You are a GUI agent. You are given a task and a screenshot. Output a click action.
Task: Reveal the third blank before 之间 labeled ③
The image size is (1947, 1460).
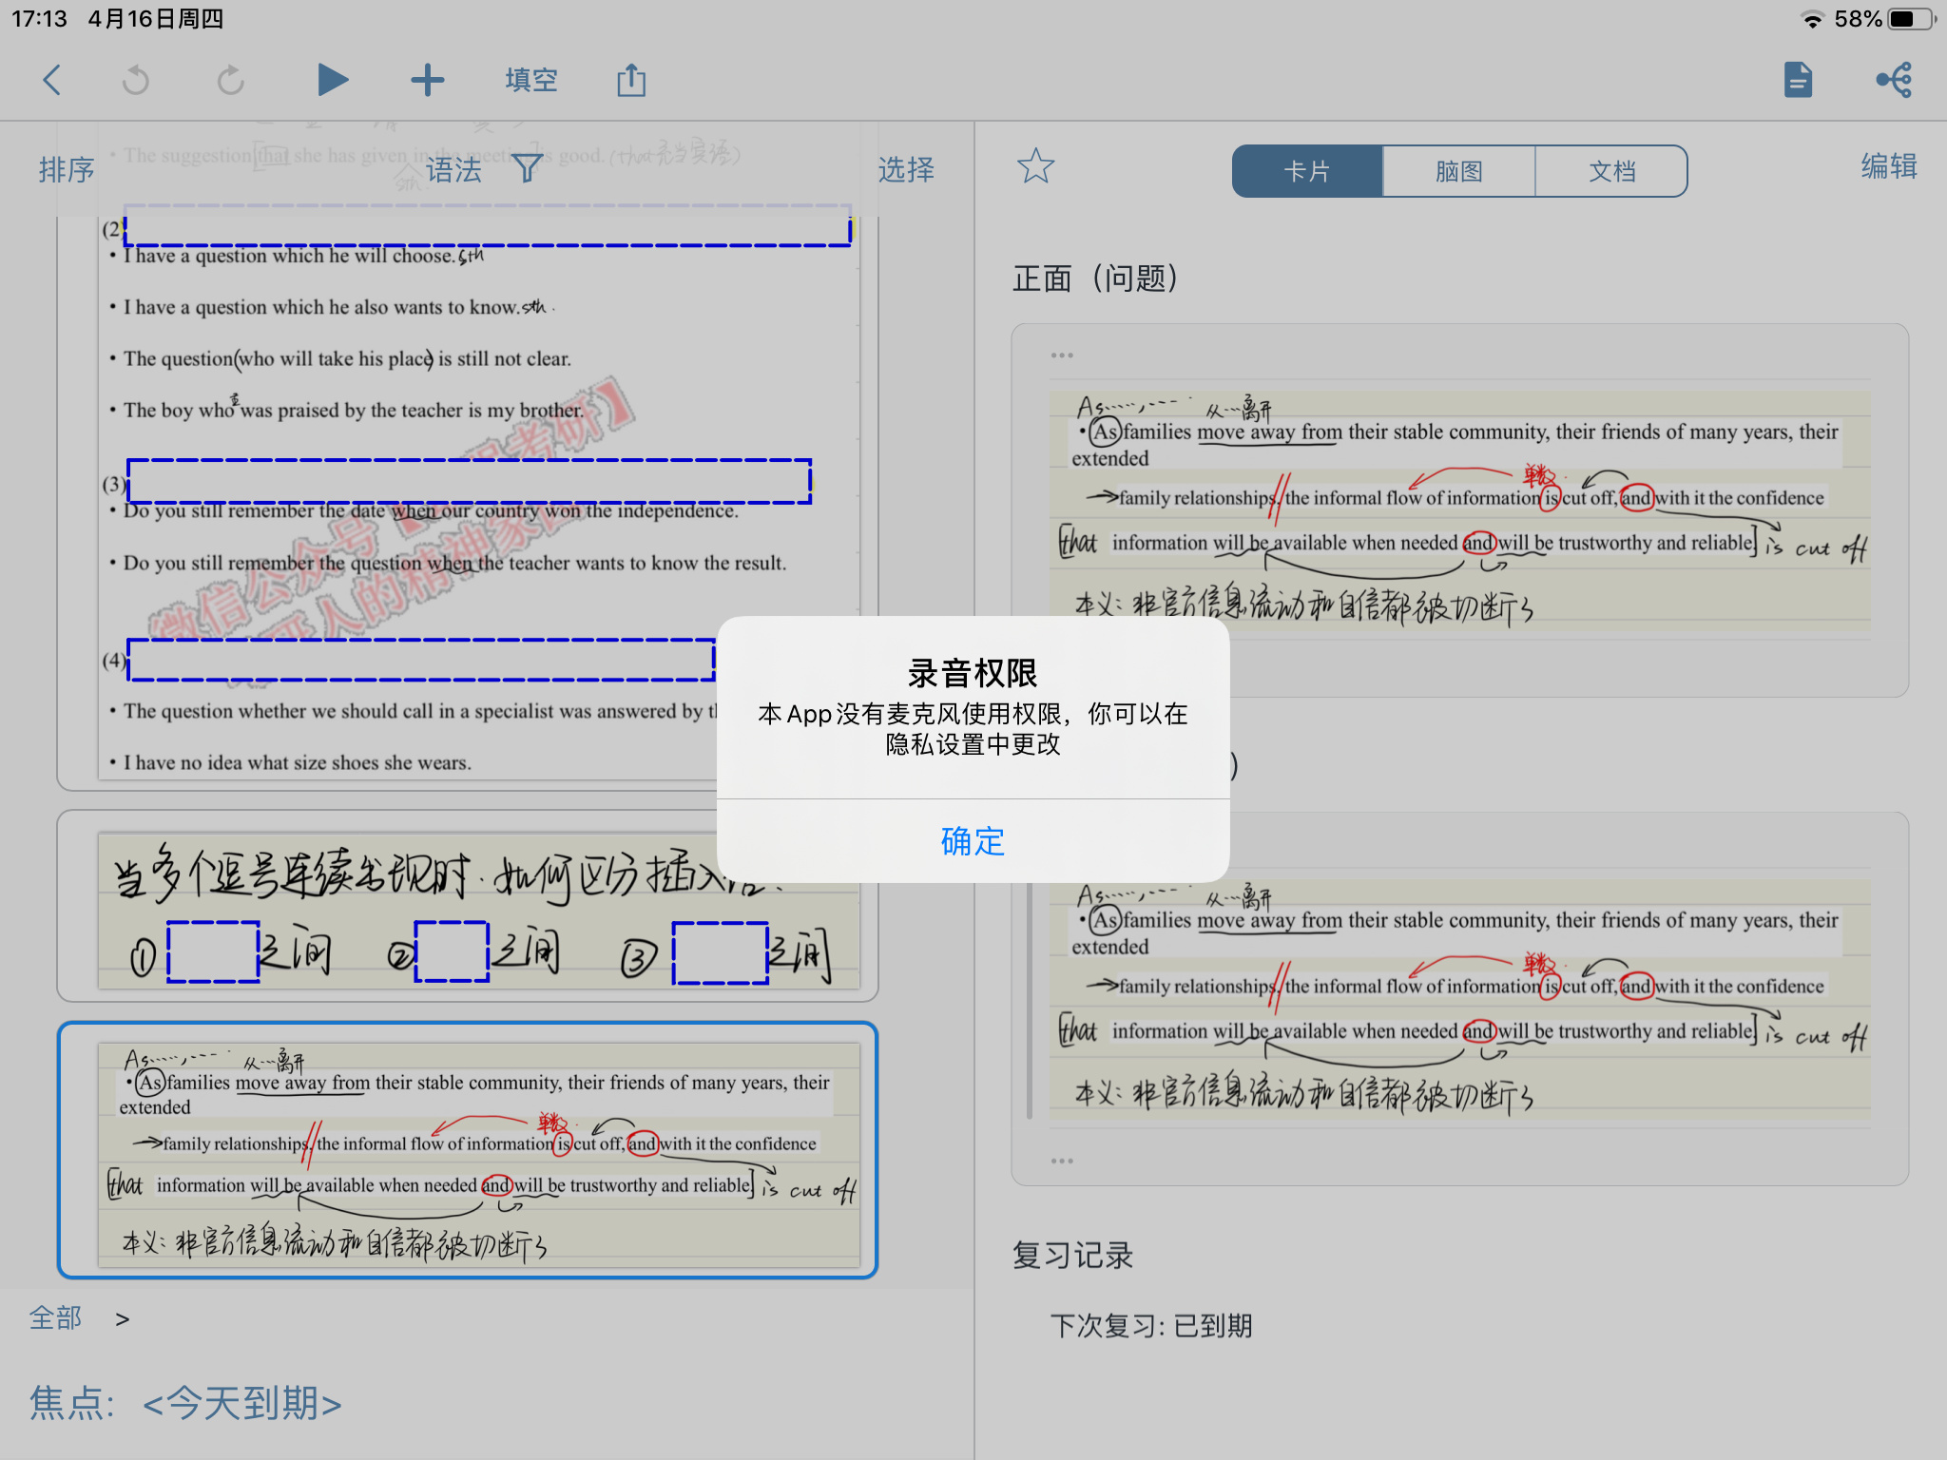(x=720, y=952)
